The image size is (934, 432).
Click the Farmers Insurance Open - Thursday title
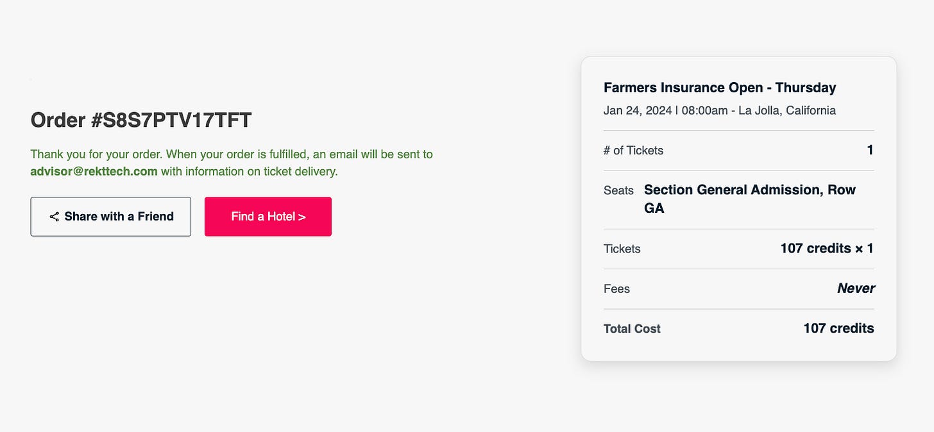tap(720, 88)
